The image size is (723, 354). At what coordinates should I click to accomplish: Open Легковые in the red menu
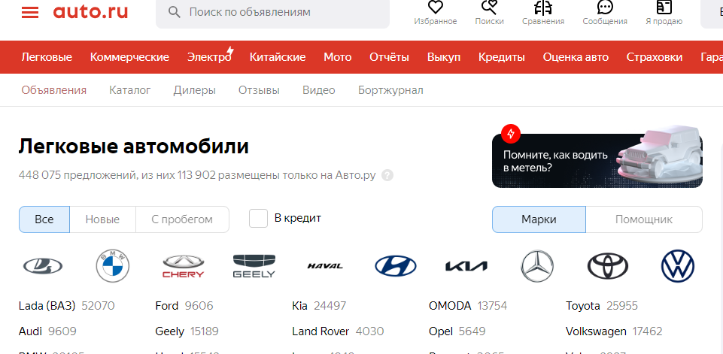(47, 57)
